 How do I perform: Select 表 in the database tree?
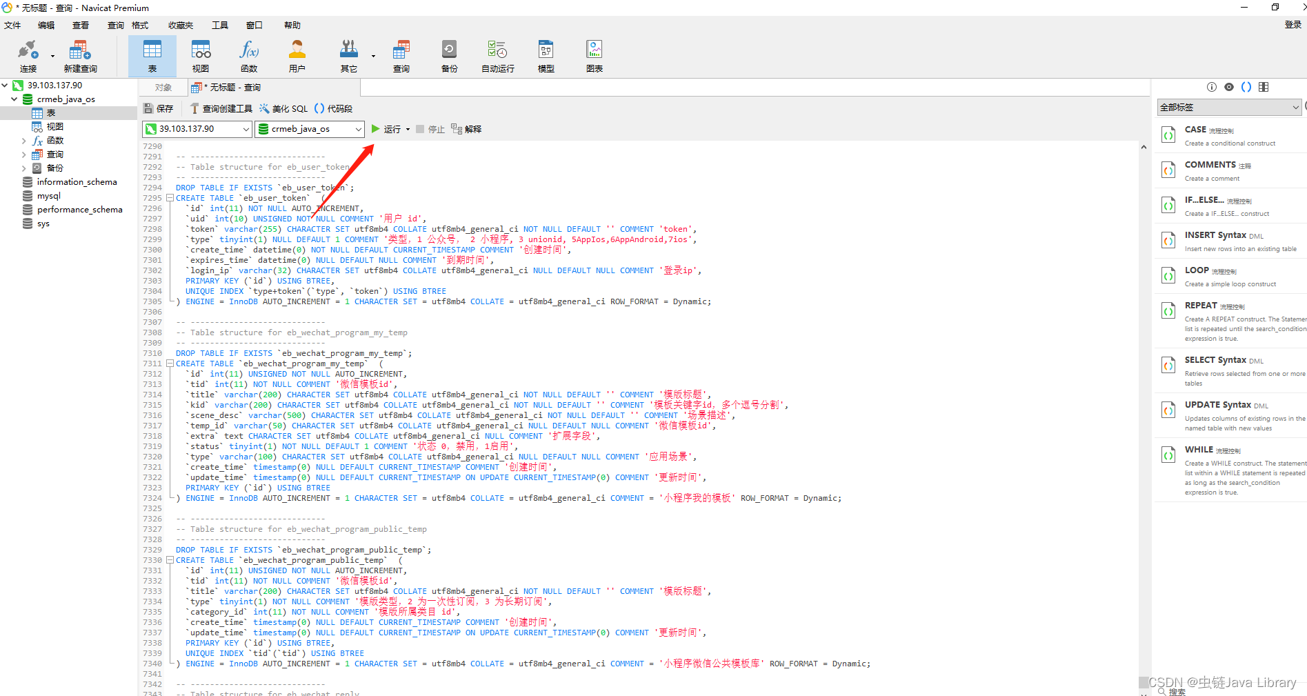[51, 113]
